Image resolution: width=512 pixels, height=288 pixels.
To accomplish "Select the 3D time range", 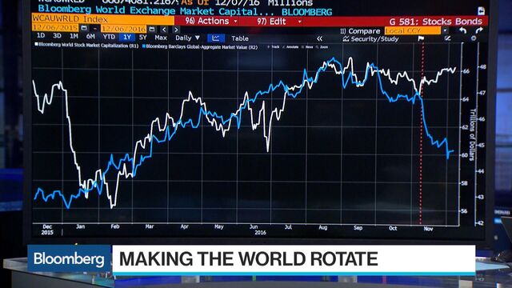I will pos(57,36).
